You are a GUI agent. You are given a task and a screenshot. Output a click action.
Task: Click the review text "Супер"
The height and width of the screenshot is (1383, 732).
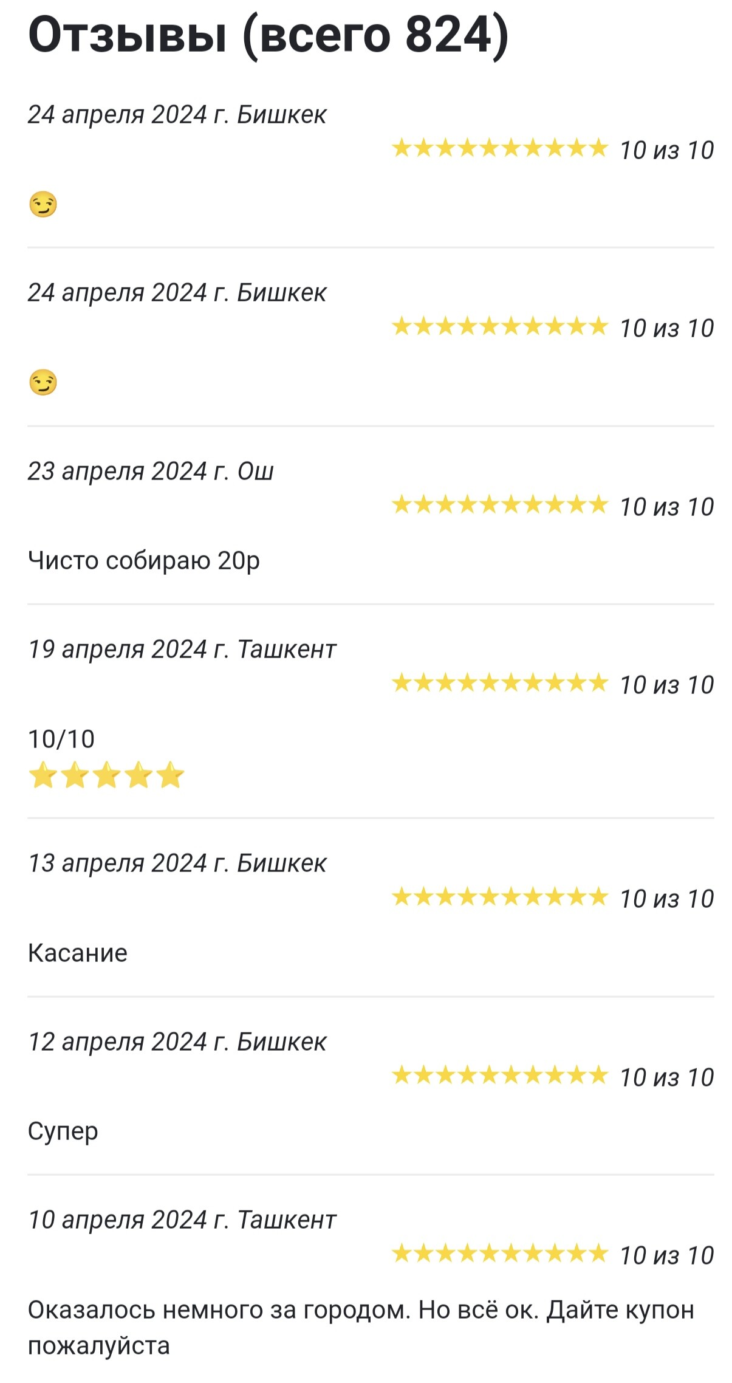[x=63, y=1131]
